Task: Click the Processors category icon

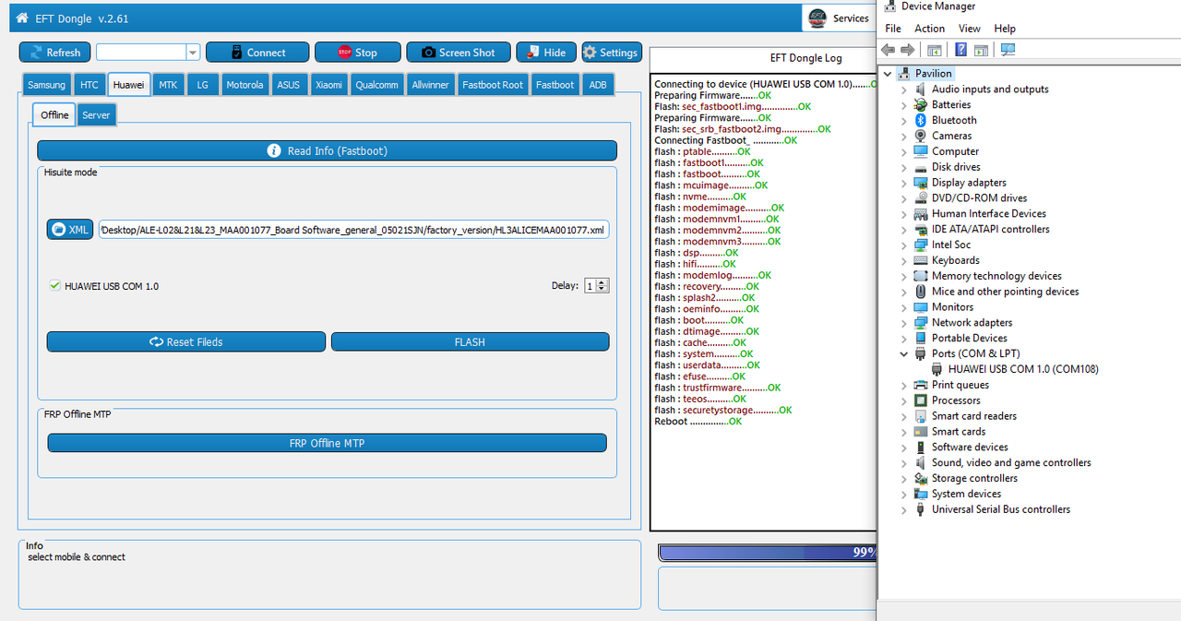Action: tap(921, 400)
